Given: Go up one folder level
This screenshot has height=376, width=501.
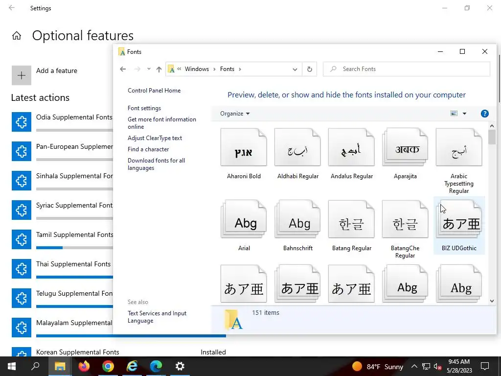Looking at the screenshot, I should [x=159, y=69].
